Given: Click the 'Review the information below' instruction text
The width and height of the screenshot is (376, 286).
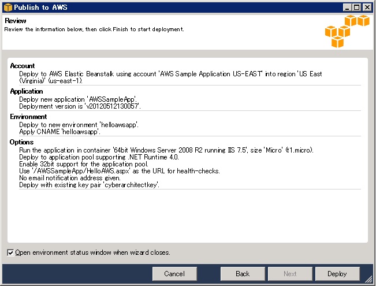Looking at the screenshot, I should point(94,29).
